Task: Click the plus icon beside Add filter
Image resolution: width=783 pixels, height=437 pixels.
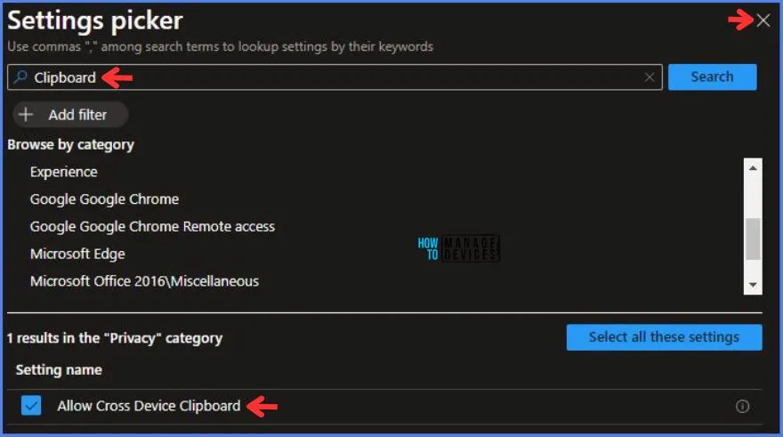Action: (26, 115)
